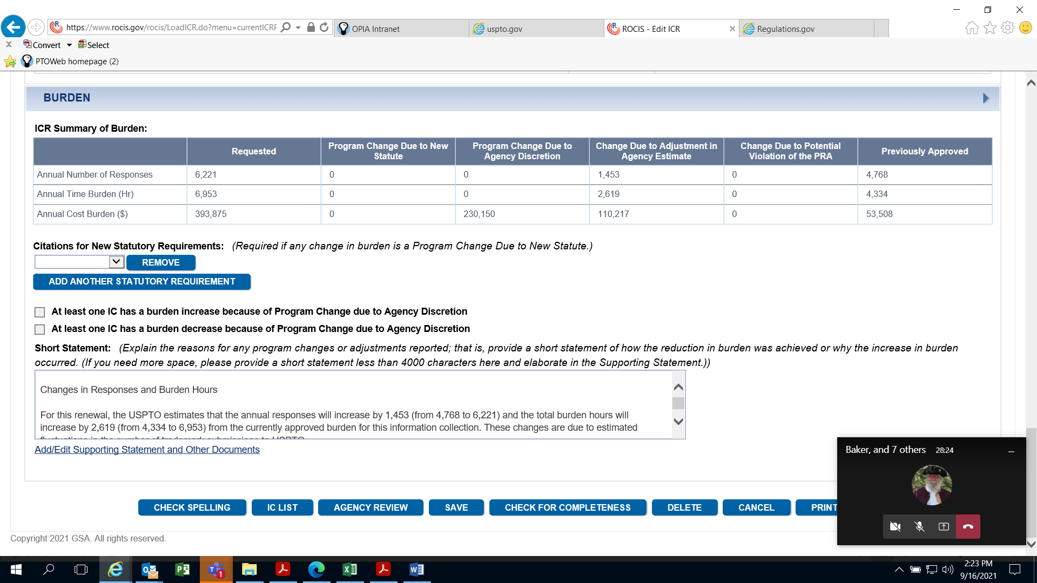Image resolution: width=1037 pixels, height=583 pixels.
Task: Switch to the OPIA Intranet tab
Action: [375, 29]
